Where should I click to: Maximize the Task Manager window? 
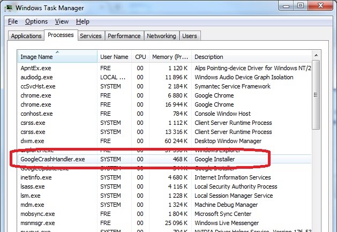pyautogui.click(x=301, y=6)
